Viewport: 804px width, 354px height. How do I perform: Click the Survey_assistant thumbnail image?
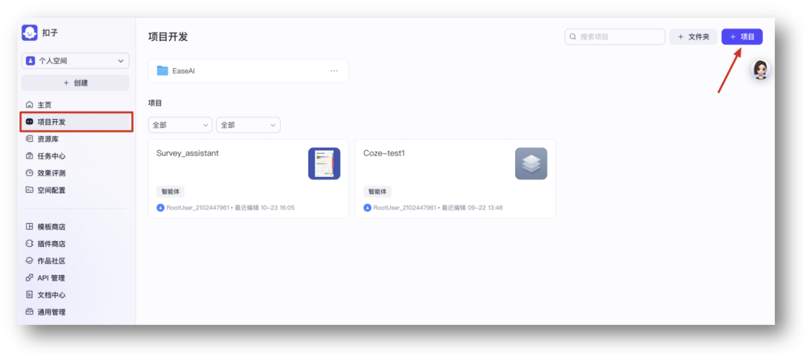point(324,164)
